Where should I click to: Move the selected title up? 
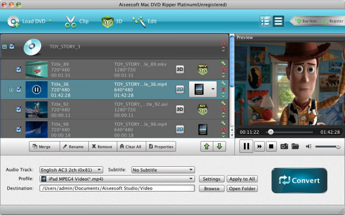click(207, 147)
